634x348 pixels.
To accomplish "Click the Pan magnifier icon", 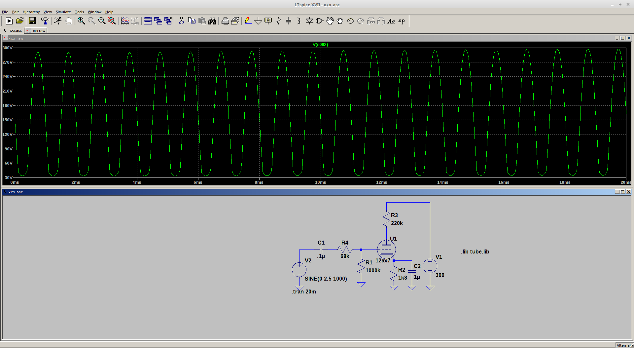I will (x=91, y=21).
